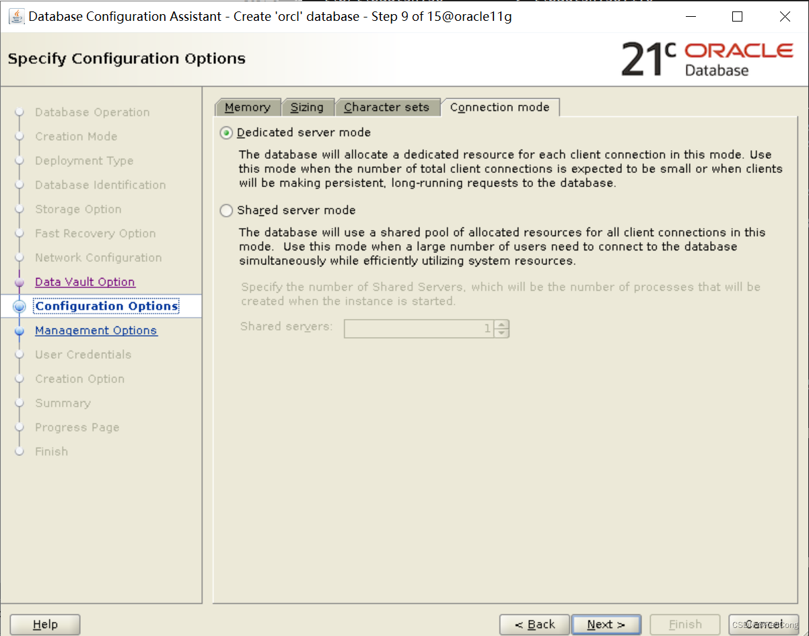
Task: Open the Data Vault Option step link
Action: [85, 282]
